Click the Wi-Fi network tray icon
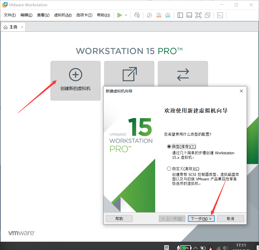 tap(219, 248)
